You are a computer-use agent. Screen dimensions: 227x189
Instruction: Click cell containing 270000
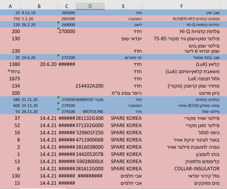[67, 31]
